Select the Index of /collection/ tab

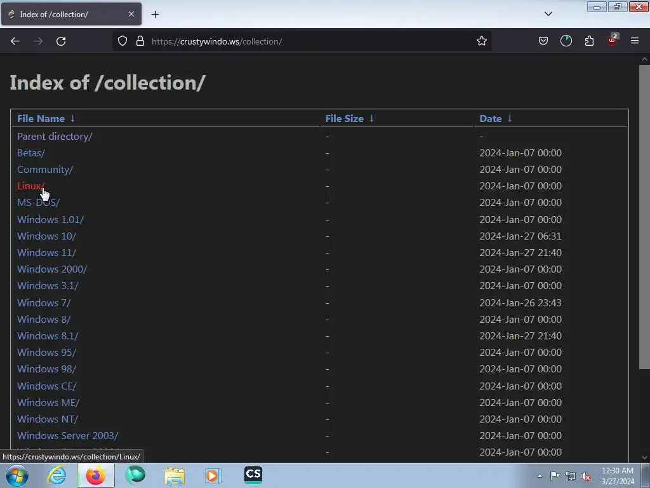[x=71, y=14]
